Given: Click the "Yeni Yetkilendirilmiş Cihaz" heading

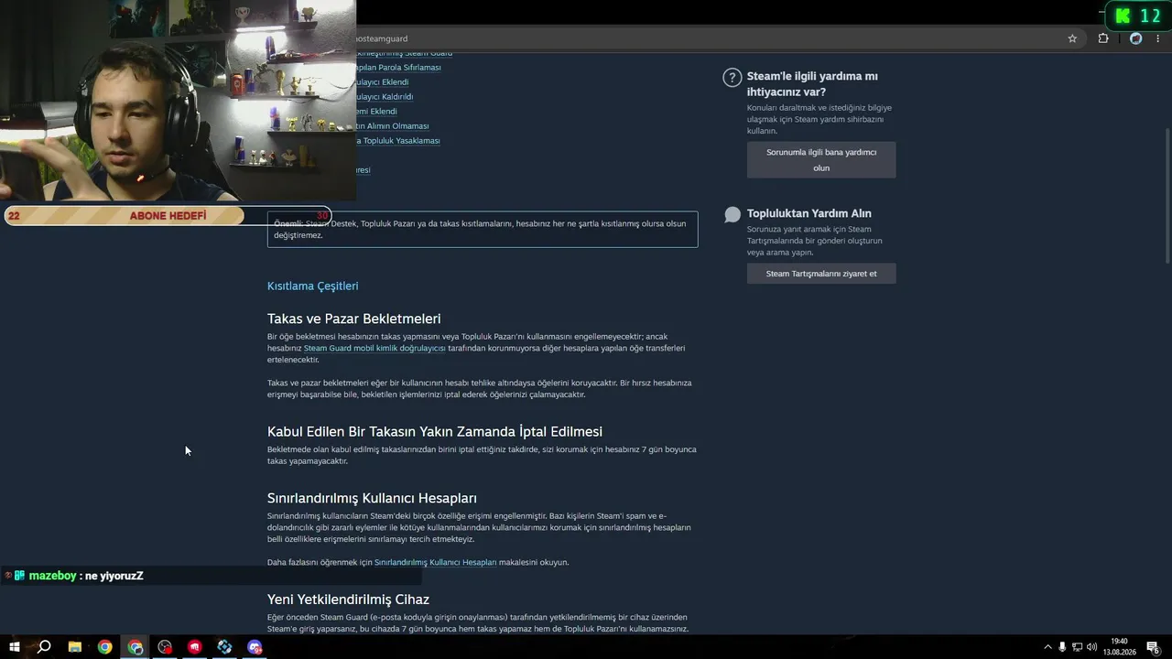Looking at the screenshot, I should (348, 600).
